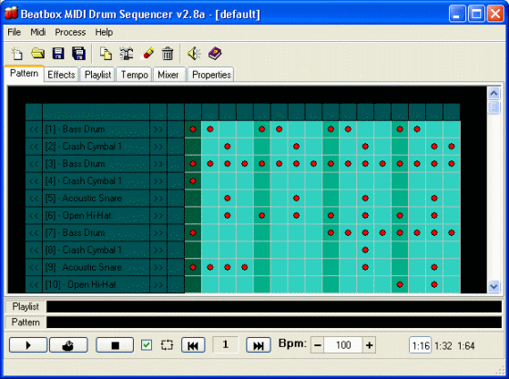The image size is (509, 379).
Task: Click << on the [5] Acoustic Snare row
Action: coord(34,198)
